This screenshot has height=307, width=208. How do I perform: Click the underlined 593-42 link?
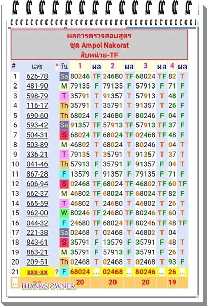pos(37,125)
